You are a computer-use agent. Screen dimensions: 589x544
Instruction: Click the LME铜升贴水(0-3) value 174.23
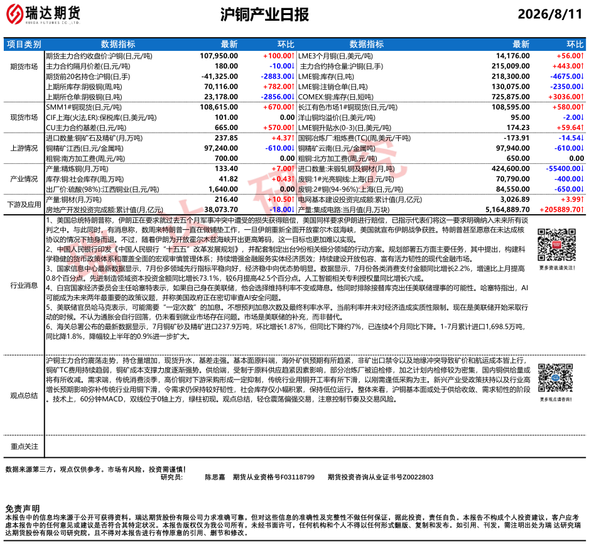click(518, 128)
